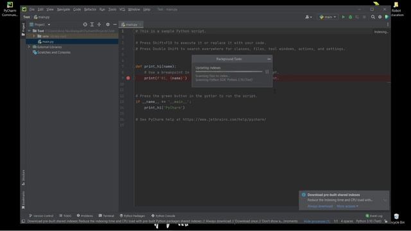Click the 4 spaces indent status entry
The height and width of the screenshot is (231, 411).
tap(347, 221)
